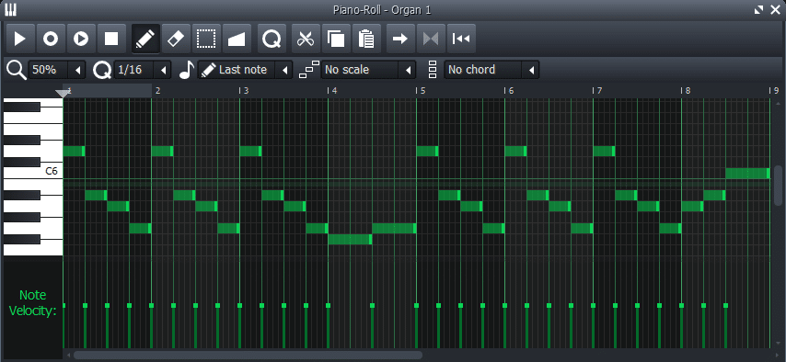786x362 pixels.
Task: Click the long C6 note in bar 8
Action: click(747, 174)
